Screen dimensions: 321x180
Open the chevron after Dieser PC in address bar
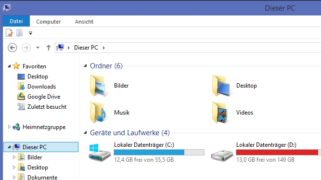click(x=104, y=48)
